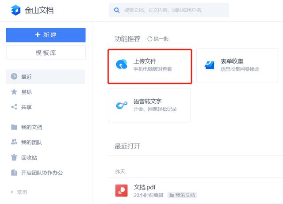Image resolution: width=283 pixels, height=204 pixels.
Task: Click the search magnifier icon
Action: click(117, 10)
